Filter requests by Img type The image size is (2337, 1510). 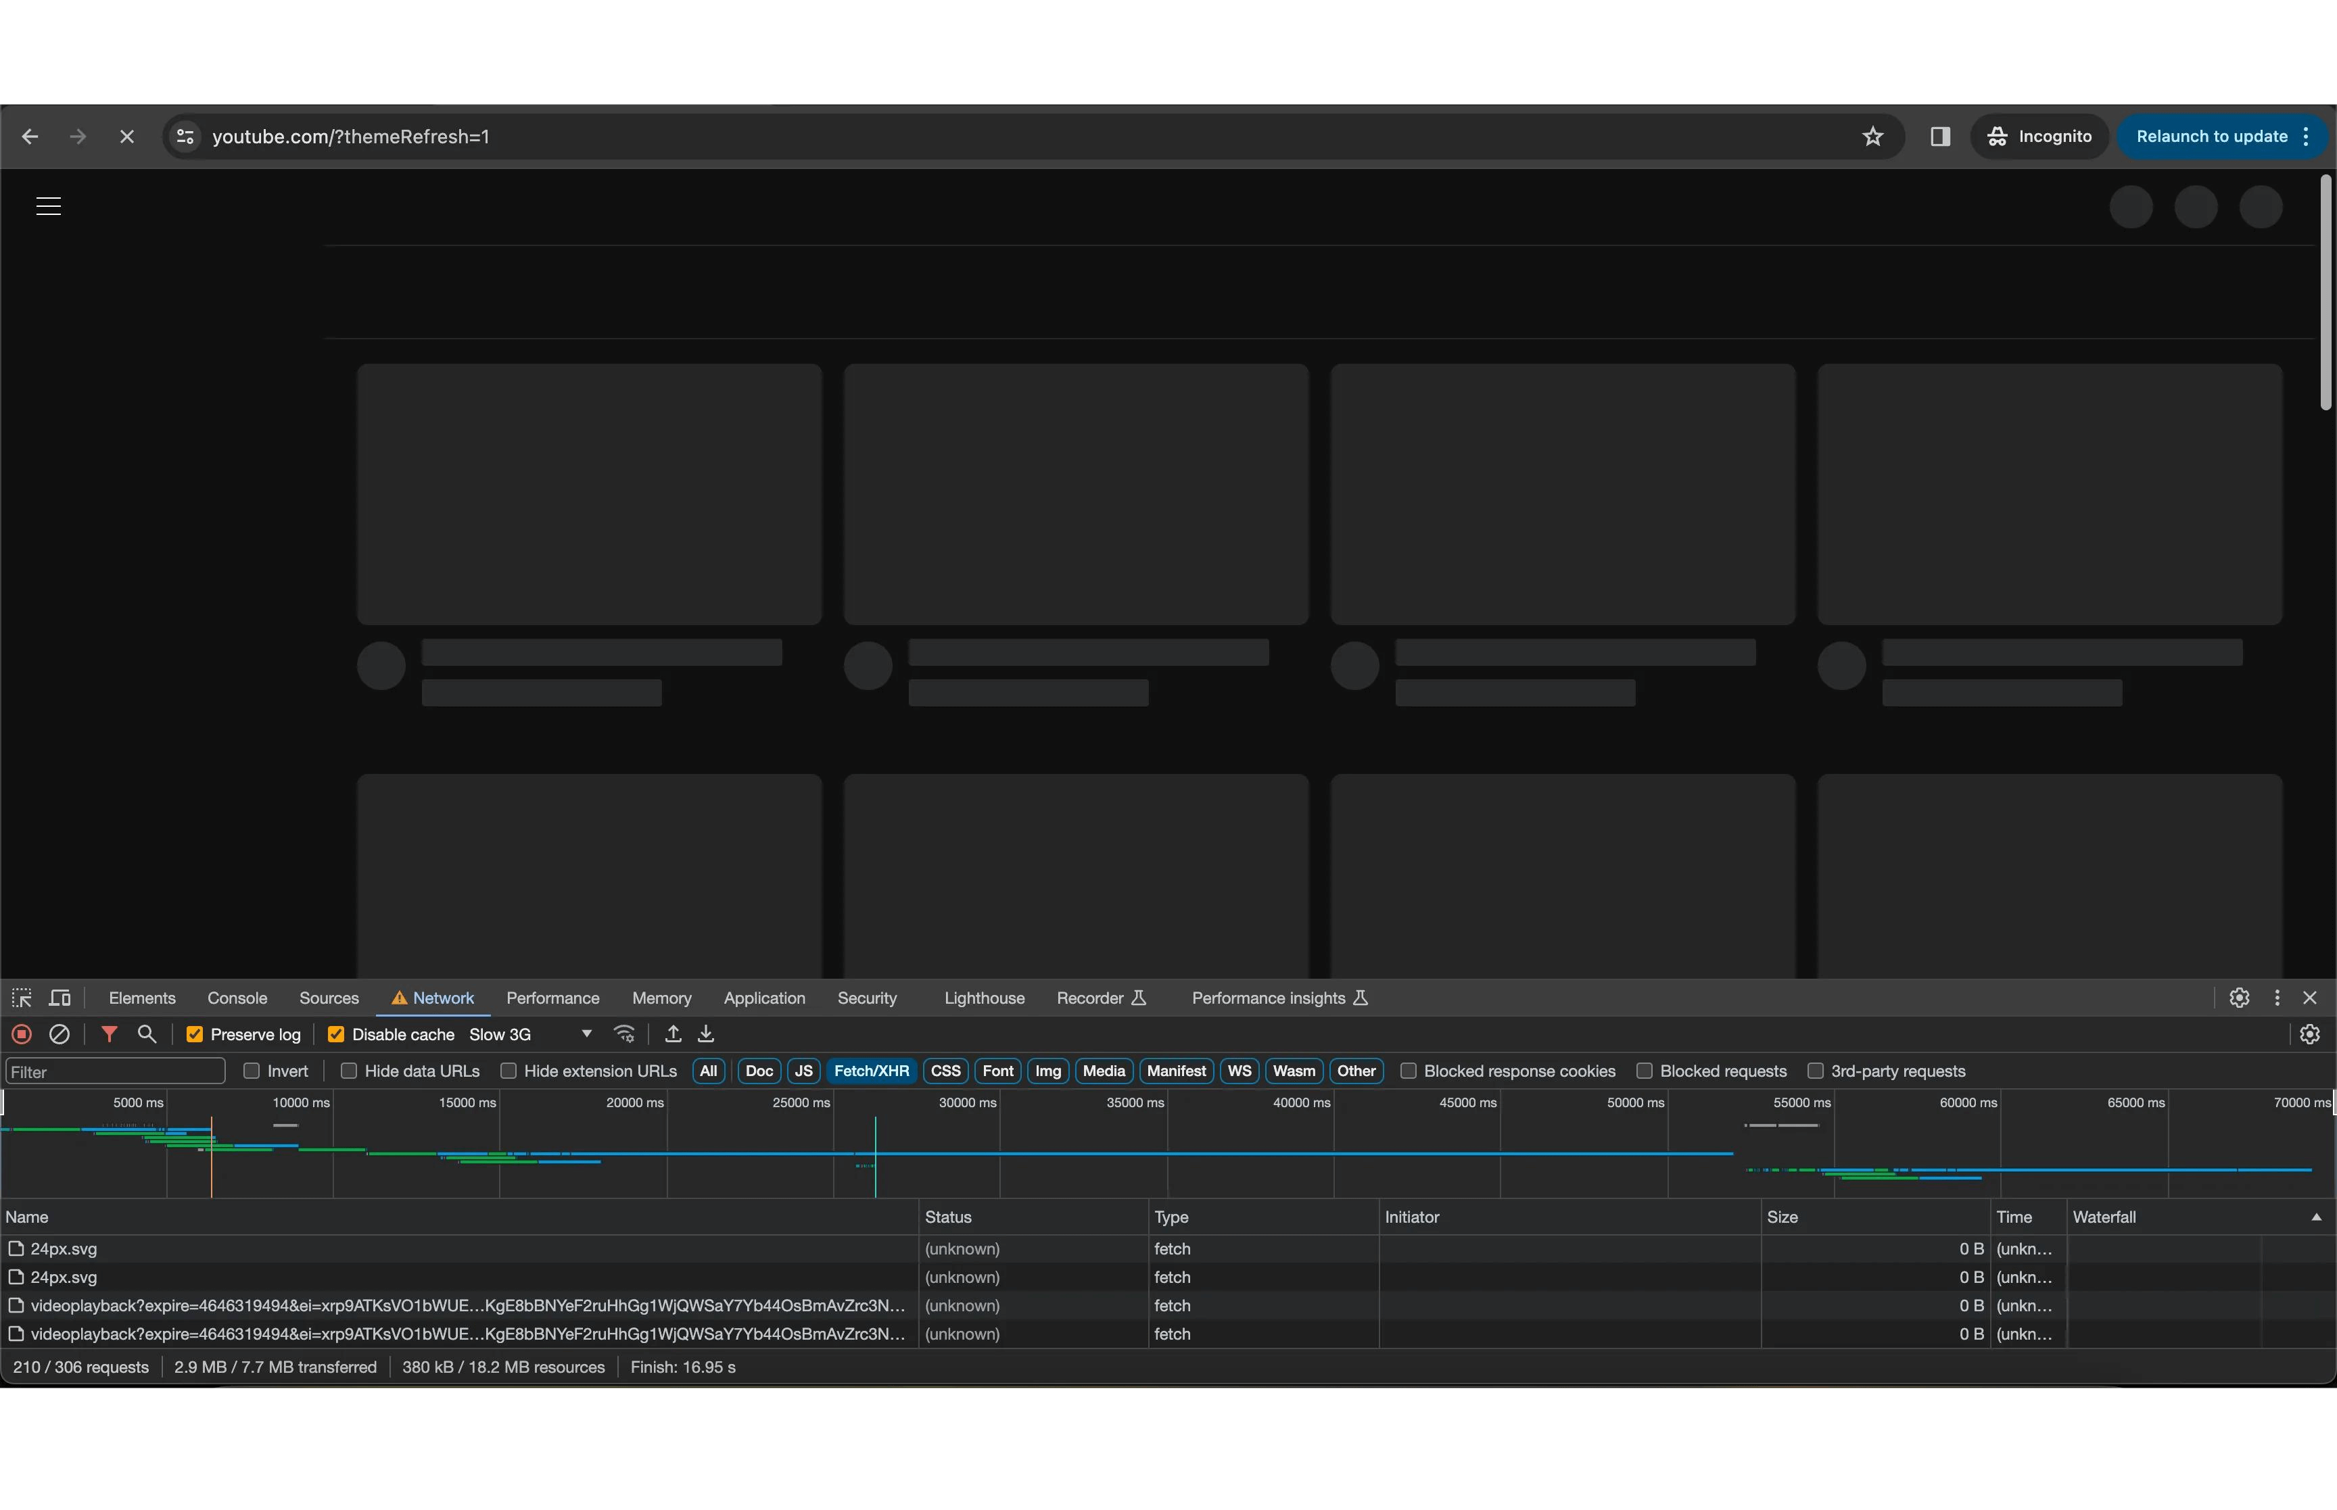pyautogui.click(x=1047, y=1071)
